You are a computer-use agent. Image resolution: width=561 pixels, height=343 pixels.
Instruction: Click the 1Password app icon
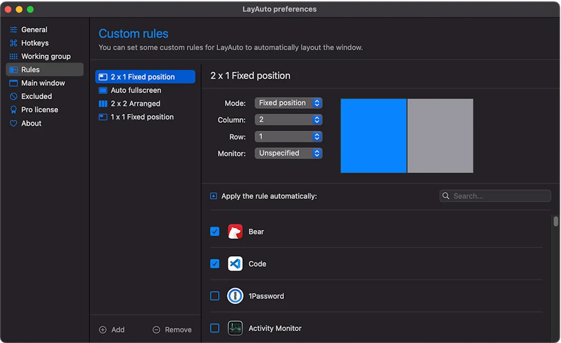(x=235, y=296)
